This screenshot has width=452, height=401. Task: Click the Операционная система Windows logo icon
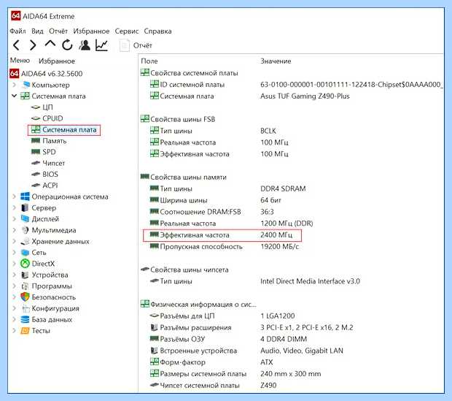(25, 196)
